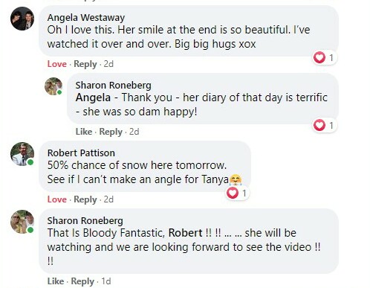Reply to Sharon's comment posted 1d ago
The width and height of the screenshot is (370, 288).
(82, 281)
